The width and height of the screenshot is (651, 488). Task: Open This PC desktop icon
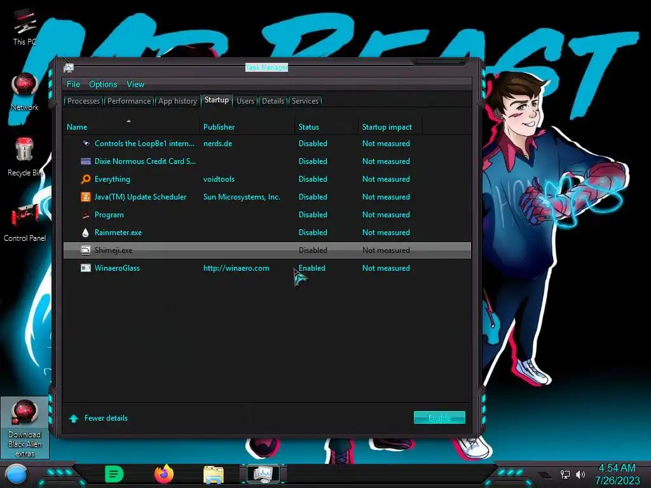(x=25, y=27)
